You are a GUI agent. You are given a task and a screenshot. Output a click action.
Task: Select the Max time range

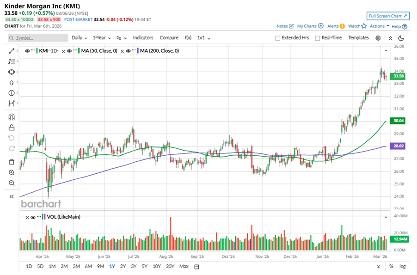(184, 266)
